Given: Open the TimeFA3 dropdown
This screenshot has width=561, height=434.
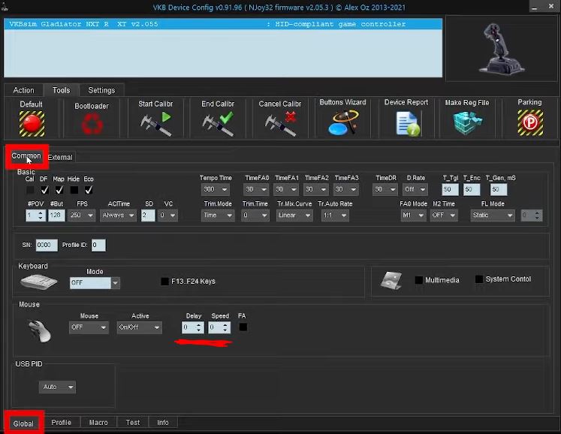Looking at the screenshot, I should 345,189.
